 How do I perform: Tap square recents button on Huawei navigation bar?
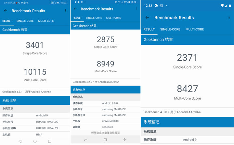coord(50,141)
